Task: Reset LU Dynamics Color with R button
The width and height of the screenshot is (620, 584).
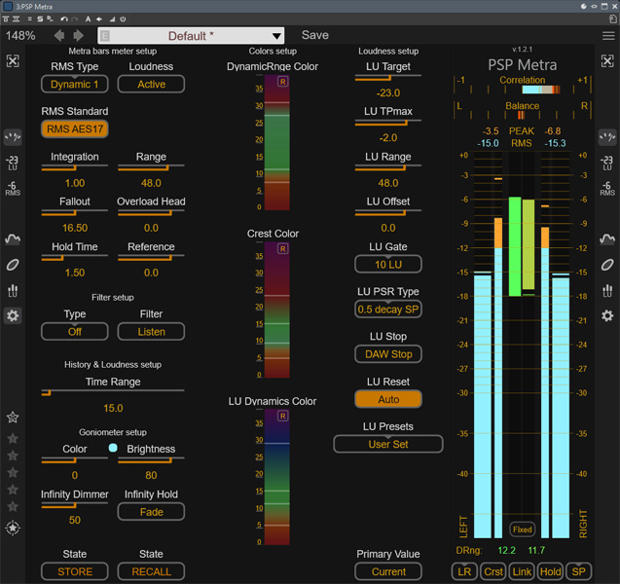Action: tap(282, 416)
